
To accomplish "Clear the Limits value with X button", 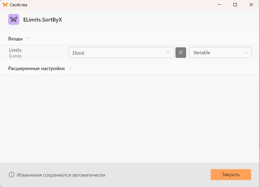I will pyautogui.click(x=181, y=53).
